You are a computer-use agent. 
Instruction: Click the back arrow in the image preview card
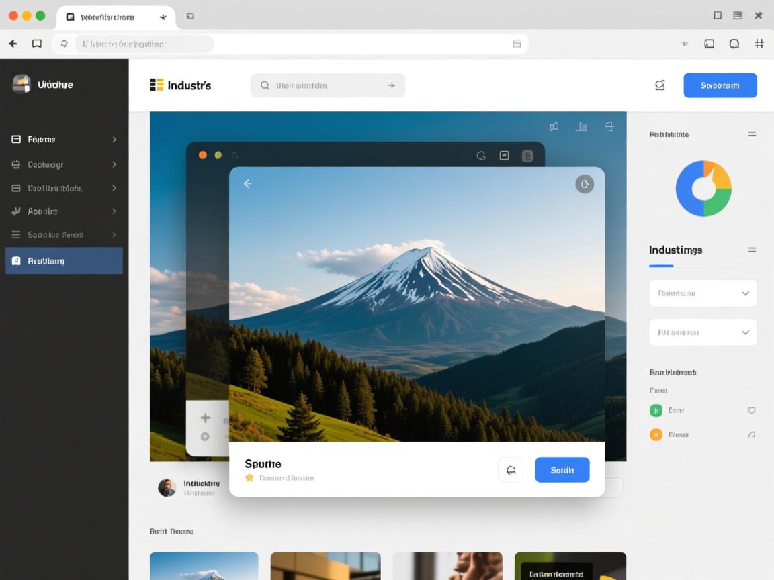[247, 184]
